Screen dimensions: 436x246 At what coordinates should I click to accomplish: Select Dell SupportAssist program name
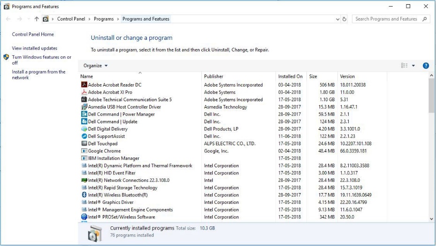[107, 136]
